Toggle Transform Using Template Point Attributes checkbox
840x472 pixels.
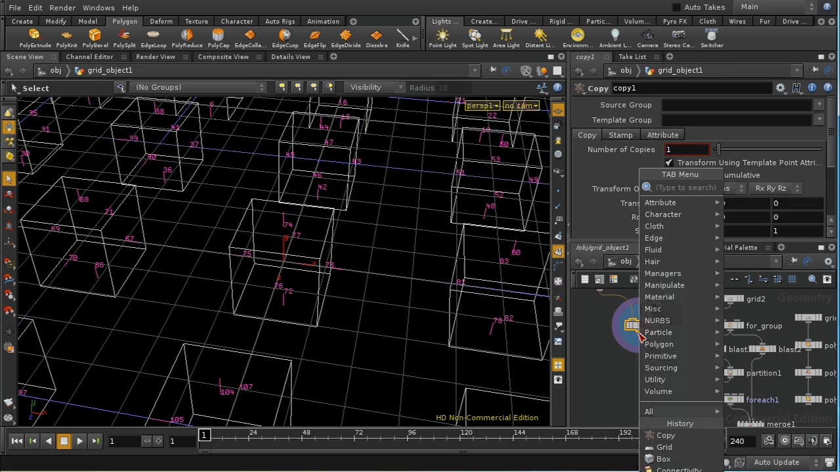pyautogui.click(x=669, y=163)
